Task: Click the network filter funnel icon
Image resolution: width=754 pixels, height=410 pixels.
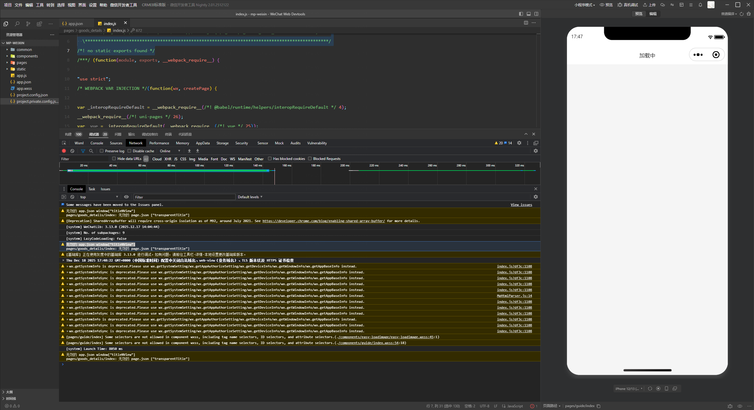Action: [83, 151]
